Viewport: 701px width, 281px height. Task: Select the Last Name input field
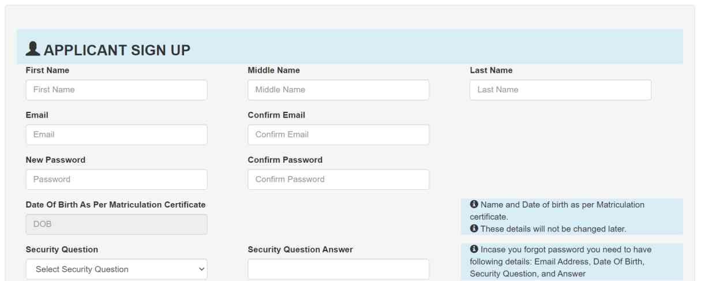tap(560, 90)
